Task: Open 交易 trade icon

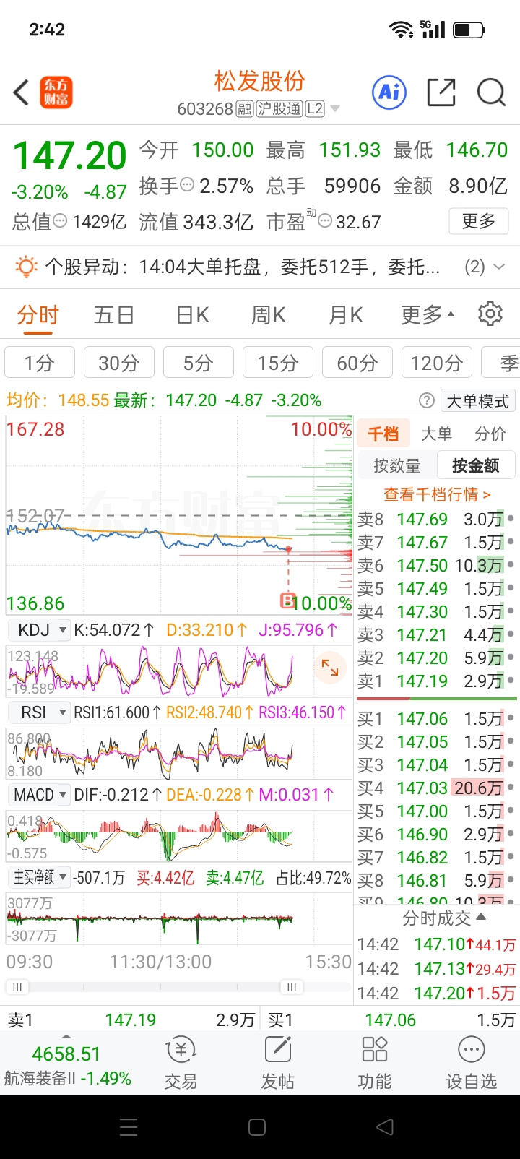Action: point(181,1063)
